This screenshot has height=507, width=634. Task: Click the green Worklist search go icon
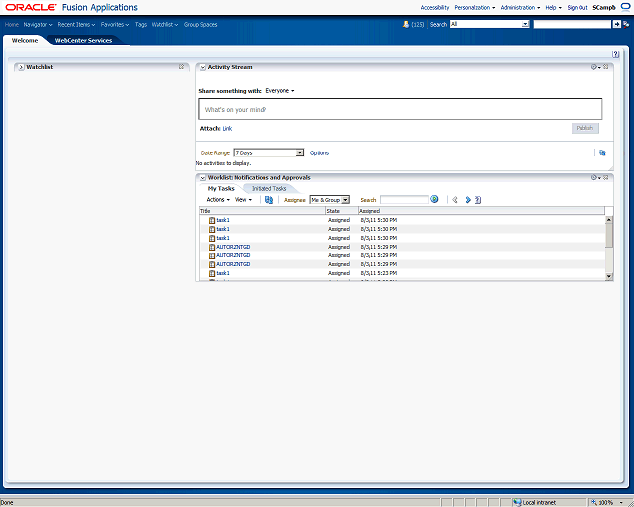click(x=434, y=199)
